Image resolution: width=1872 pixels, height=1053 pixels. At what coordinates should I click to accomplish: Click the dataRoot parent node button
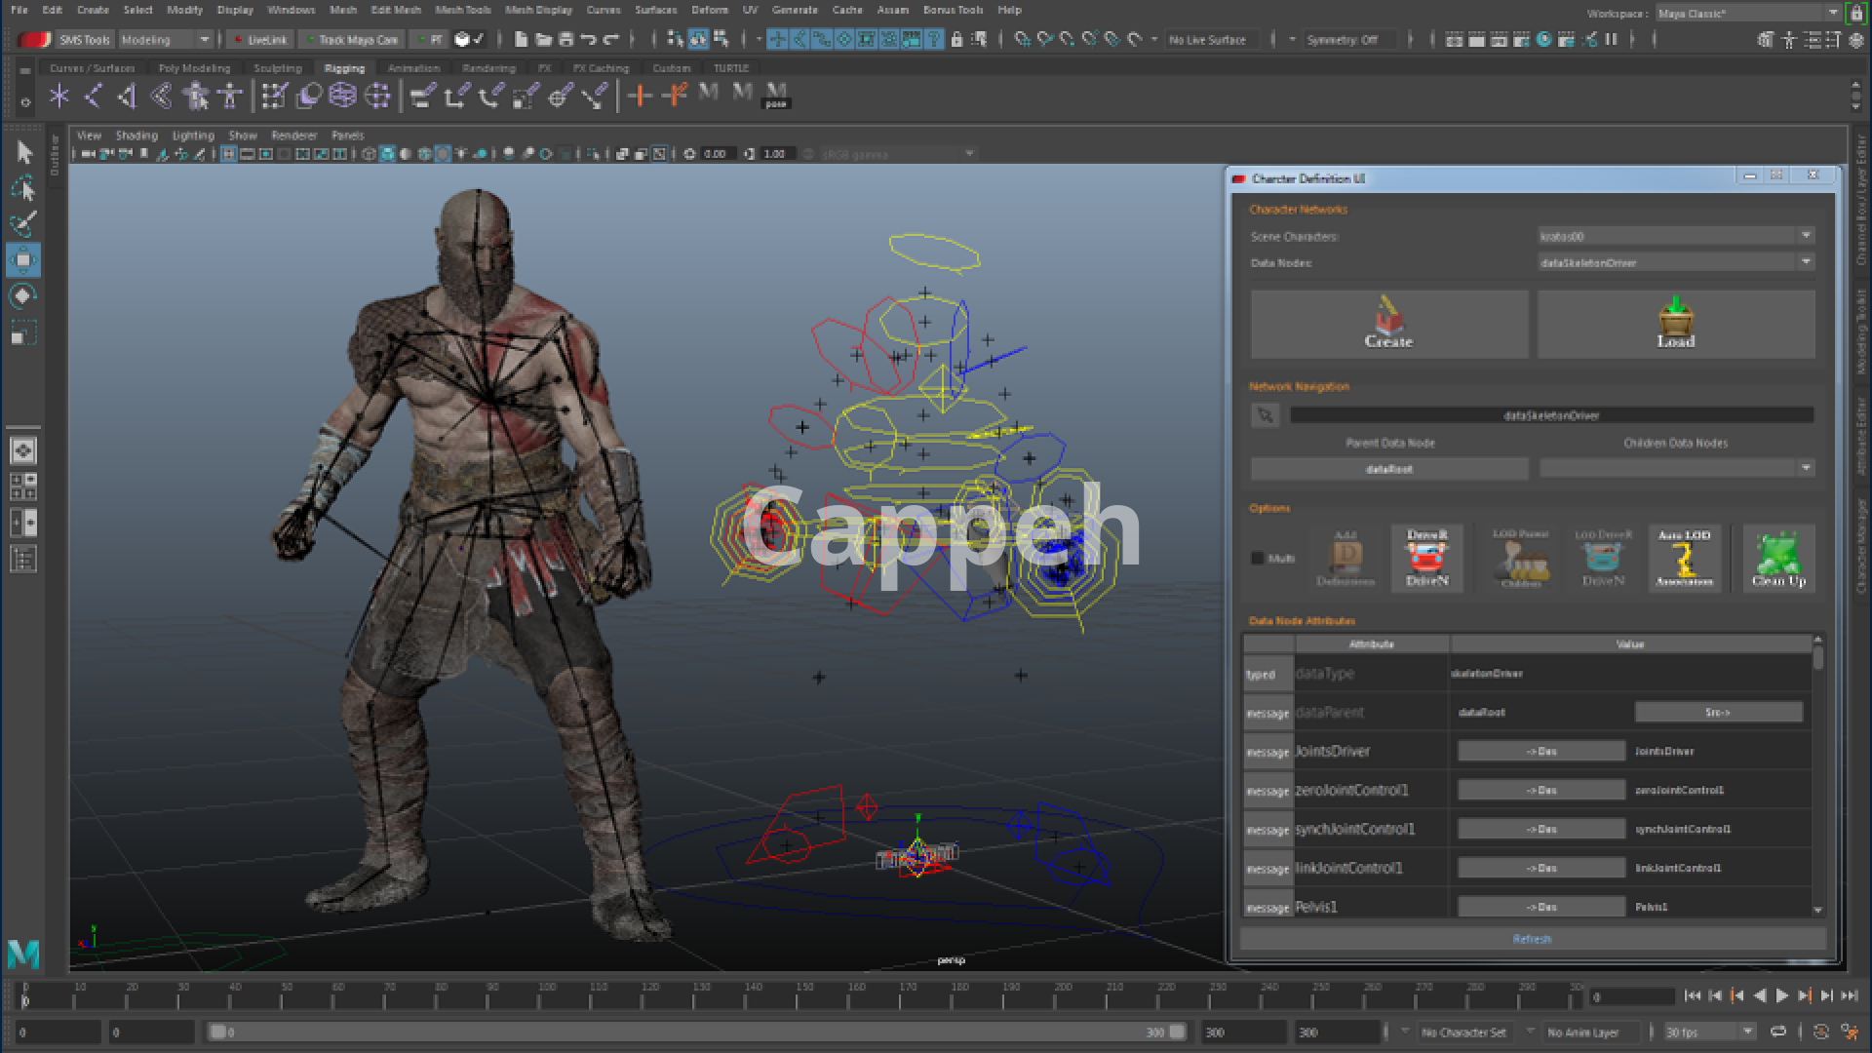[x=1388, y=469]
